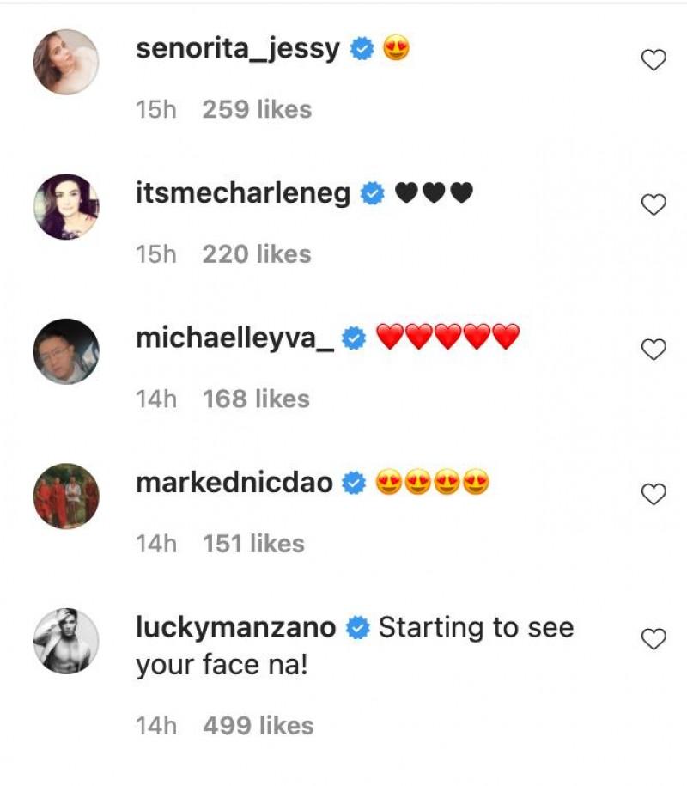Select the luckymanzano username
The image size is (687, 786).
[235, 628]
